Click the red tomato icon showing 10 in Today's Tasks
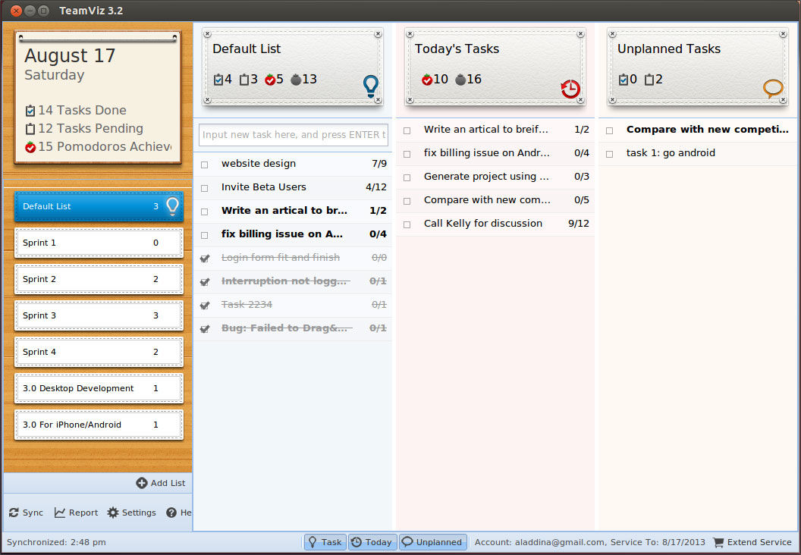The image size is (801, 555). (427, 80)
